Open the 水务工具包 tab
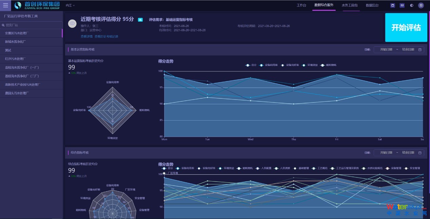Viewport: 430px width, 219px height. [349, 5]
